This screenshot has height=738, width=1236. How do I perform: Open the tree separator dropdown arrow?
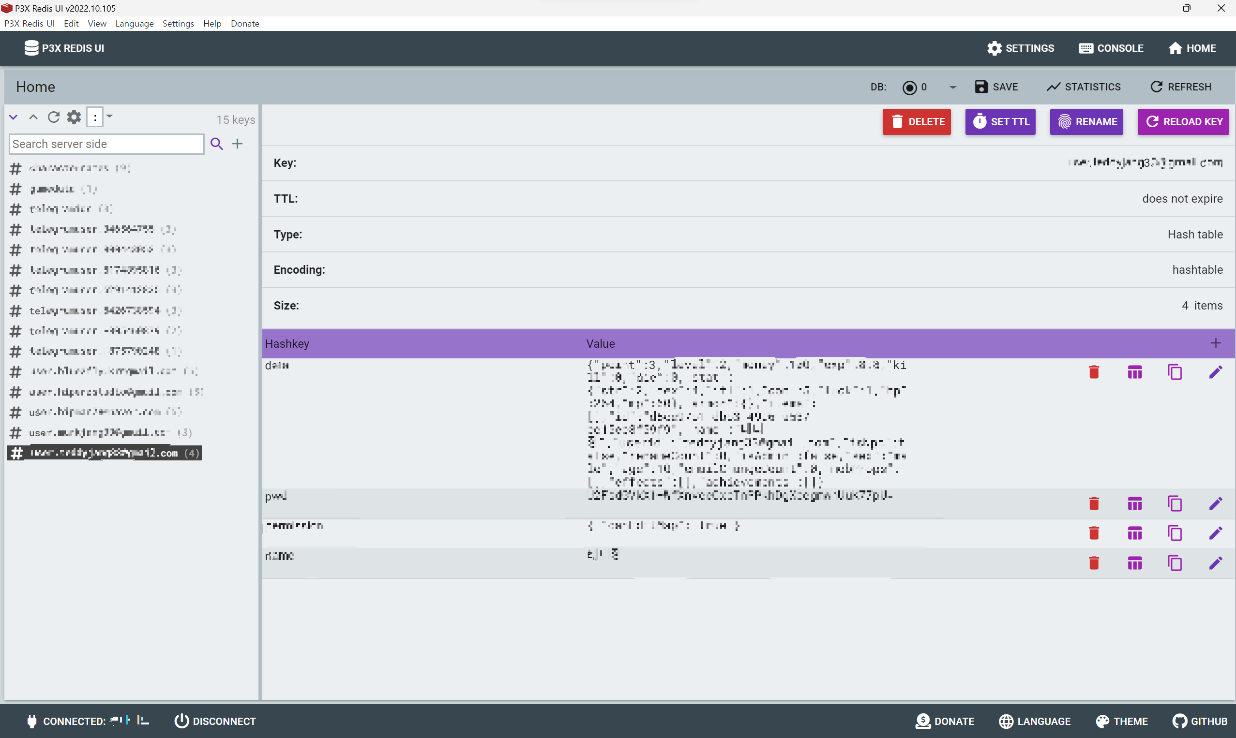click(x=109, y=117)
